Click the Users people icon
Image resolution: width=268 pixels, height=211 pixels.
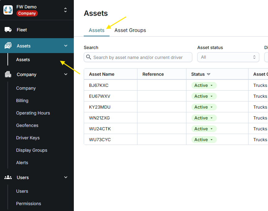point(8,177)
